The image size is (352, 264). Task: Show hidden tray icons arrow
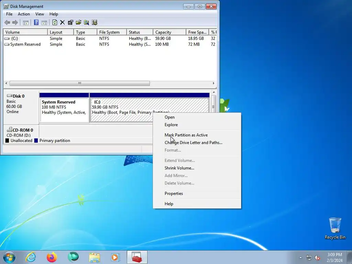pos(300,257)
